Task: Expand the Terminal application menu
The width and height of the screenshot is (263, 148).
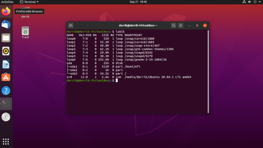Action: click(x=29, y=2)
